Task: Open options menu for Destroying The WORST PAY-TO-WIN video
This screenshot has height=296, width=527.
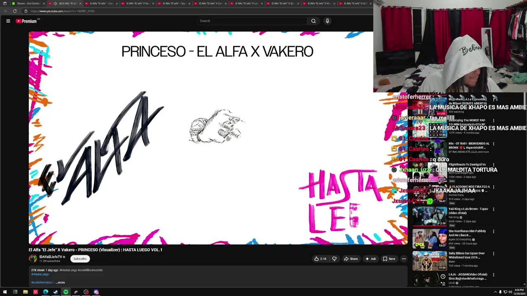Action: tap(494, 121)
